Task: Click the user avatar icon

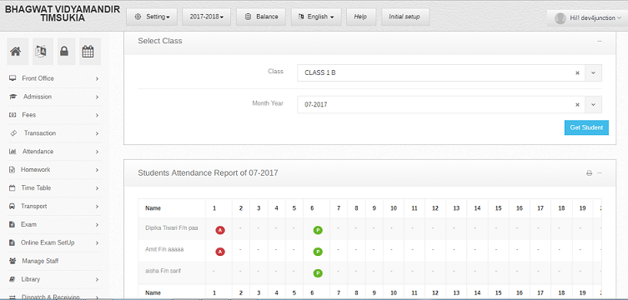Action: (560, 18)
